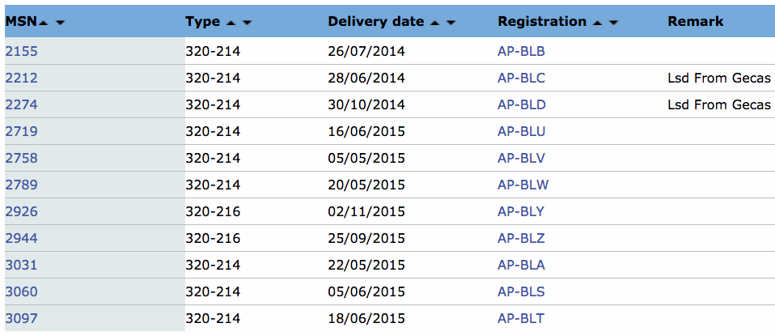
Task: Sort Registration descending arrow
Action: click(613, 23)
